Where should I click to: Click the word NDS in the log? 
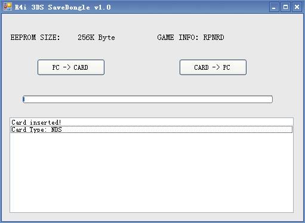(x=57, y=129)
